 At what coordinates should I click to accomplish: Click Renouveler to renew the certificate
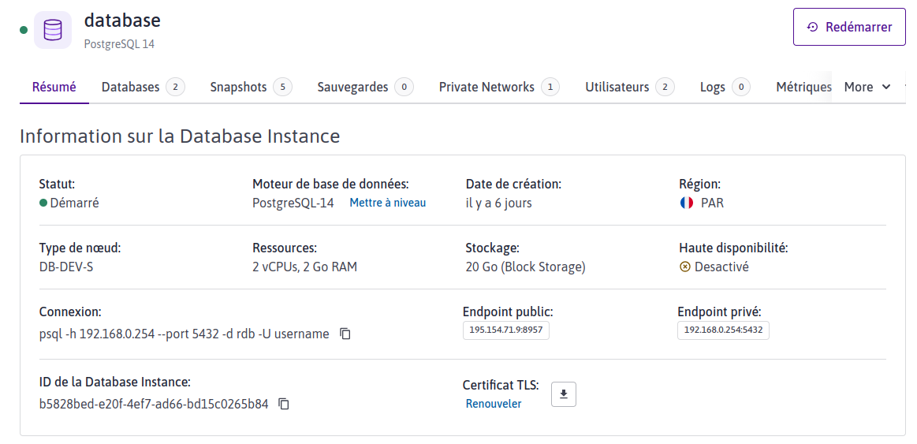pos(494,404)
